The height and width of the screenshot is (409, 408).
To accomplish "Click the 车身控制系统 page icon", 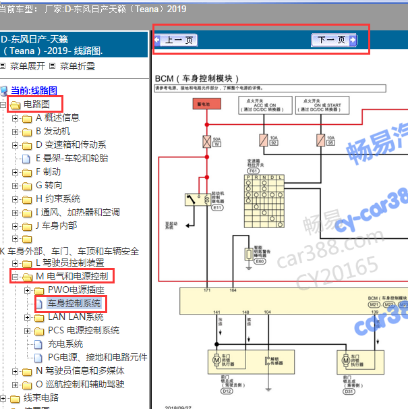I will 39,304.
